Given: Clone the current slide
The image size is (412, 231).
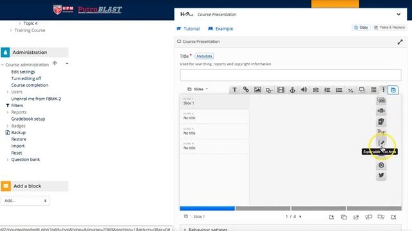Looking at the screenshot, I should 344,217.
